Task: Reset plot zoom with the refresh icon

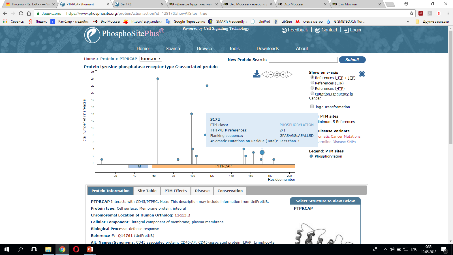Action: click(277, 75)
